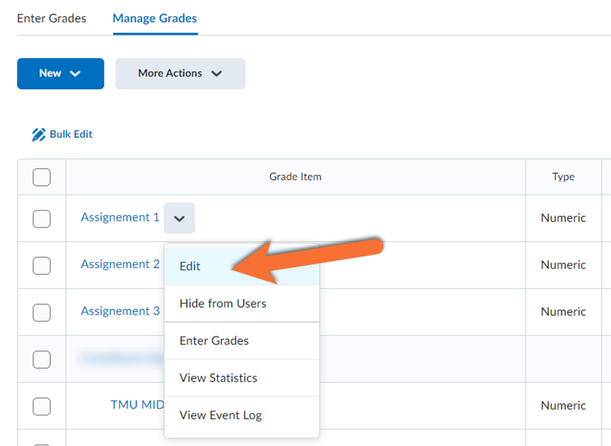The height and width of the screenshot is (446, 611).
Task: Open View Statistics from the menu
Action: (218, 378)
